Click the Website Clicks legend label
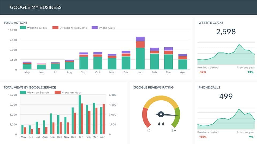This screenshot has width=257, height=144. (x=37, y=28)
